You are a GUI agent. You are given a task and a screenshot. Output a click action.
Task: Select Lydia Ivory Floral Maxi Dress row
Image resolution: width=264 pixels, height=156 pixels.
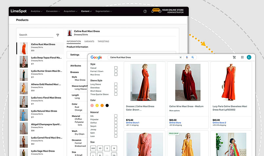(x=40, y=102)
